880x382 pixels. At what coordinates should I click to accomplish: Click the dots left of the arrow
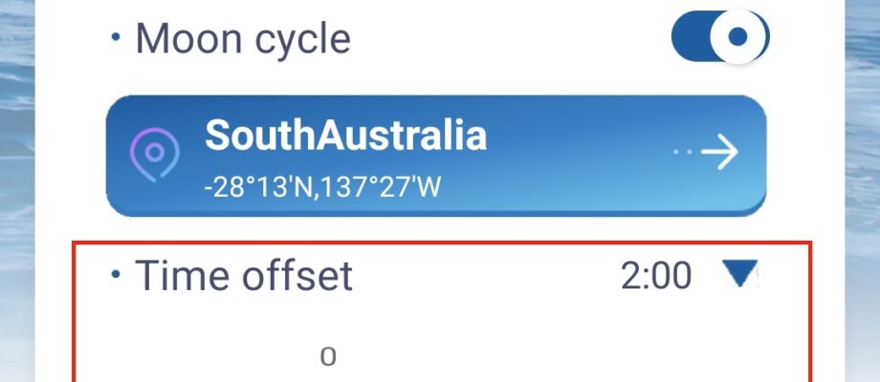(680, 152)
